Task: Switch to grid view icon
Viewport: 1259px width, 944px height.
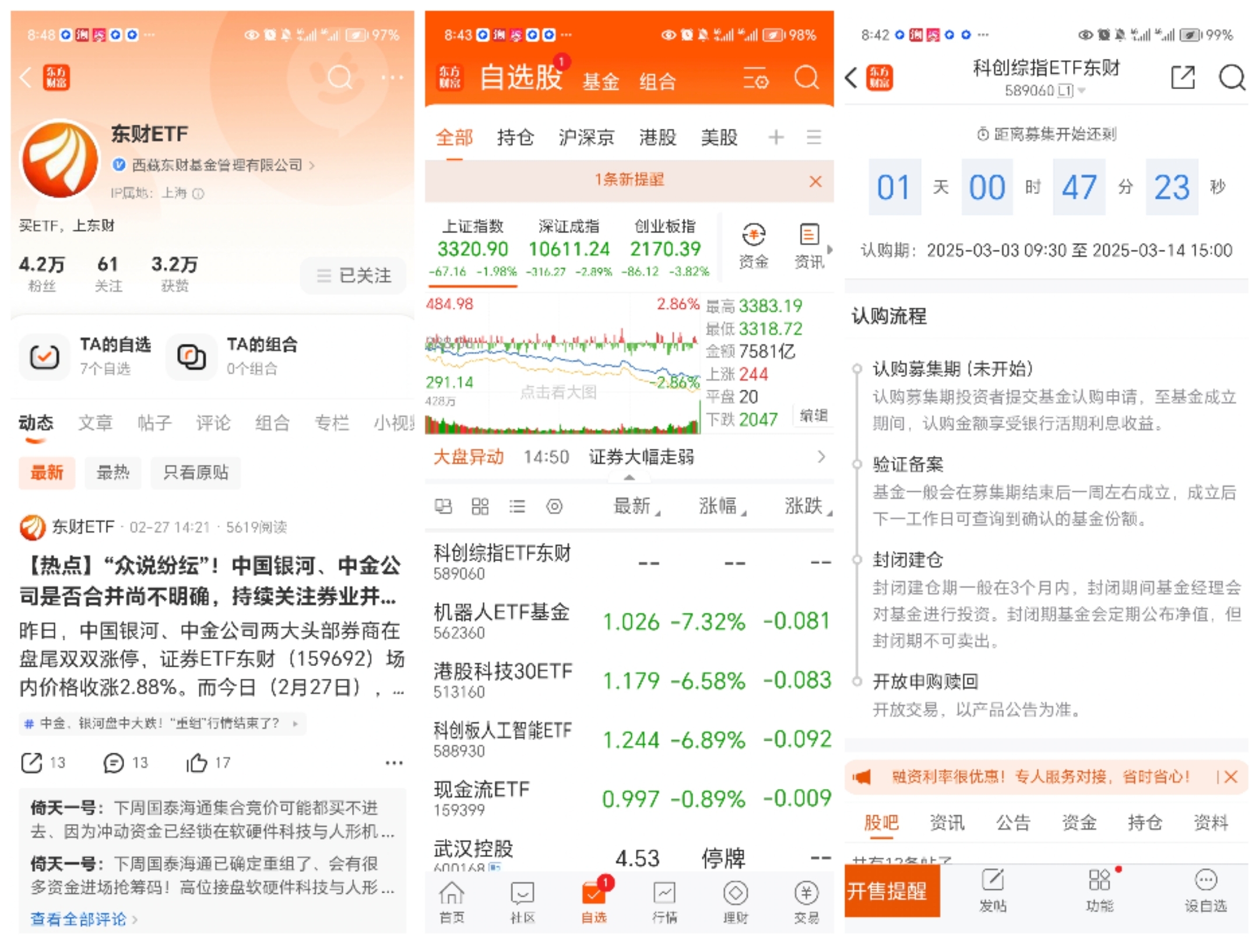Action: coord(480,506)
